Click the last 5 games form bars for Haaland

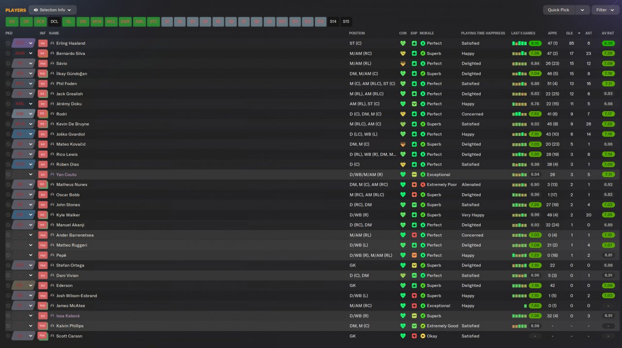tap(519, 43)
